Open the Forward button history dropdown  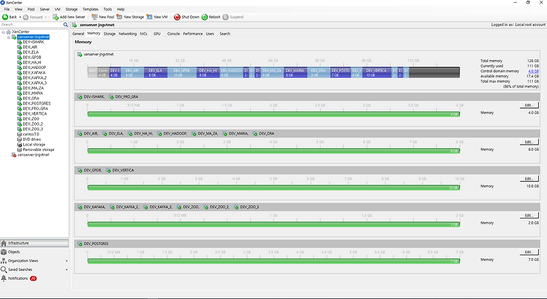[x=46, y=17]
